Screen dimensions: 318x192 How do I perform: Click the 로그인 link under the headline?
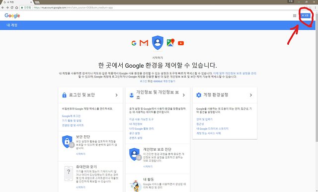click(x=143, y=81)
